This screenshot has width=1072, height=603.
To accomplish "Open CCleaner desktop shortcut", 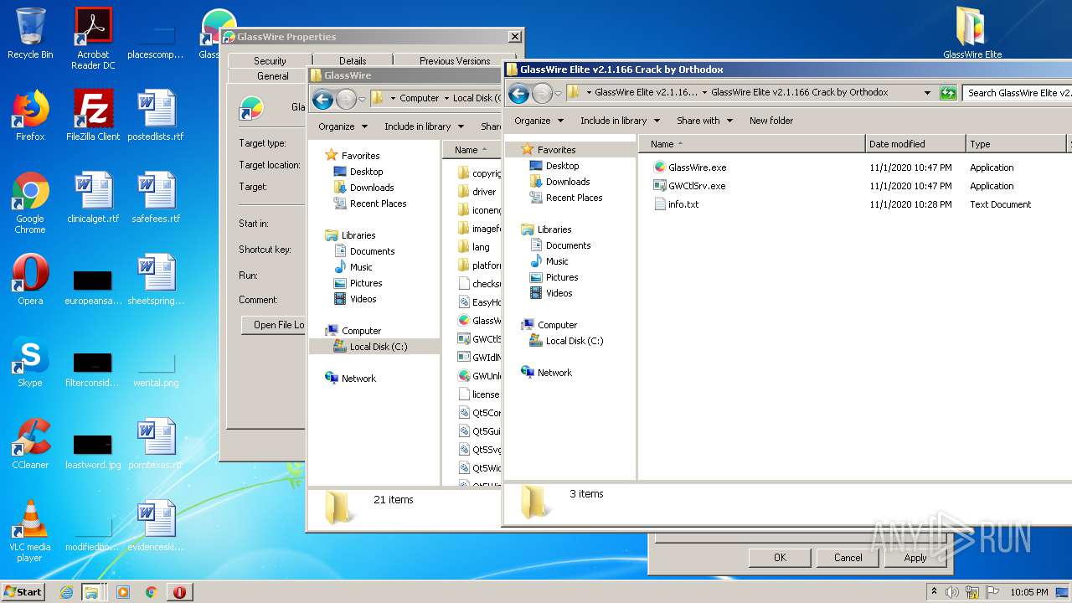I will pos(30,444).
